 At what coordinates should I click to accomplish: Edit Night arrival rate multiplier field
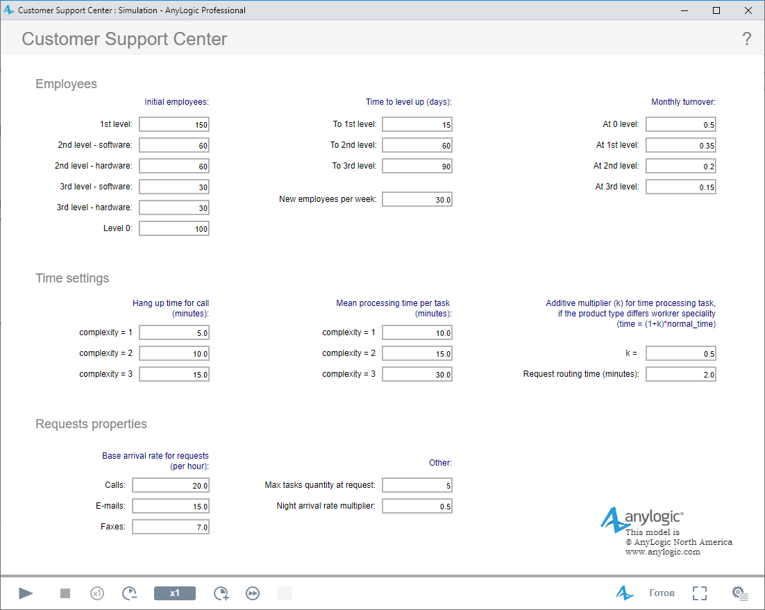tap(417, 506)
